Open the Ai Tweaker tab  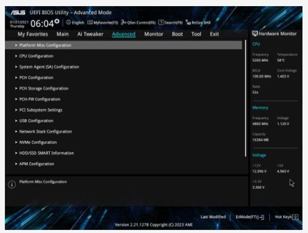click(90, 34)
